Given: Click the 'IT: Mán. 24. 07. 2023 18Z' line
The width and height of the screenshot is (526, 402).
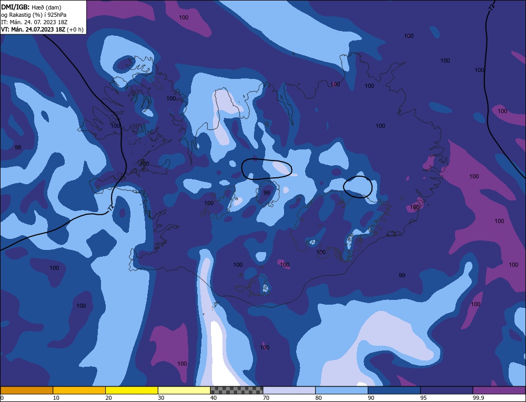Looking at the screenshot, I should pos(34,22).
